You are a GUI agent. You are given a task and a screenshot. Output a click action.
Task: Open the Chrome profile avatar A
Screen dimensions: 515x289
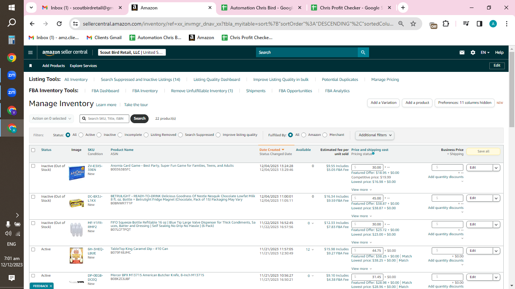(493, 24)
